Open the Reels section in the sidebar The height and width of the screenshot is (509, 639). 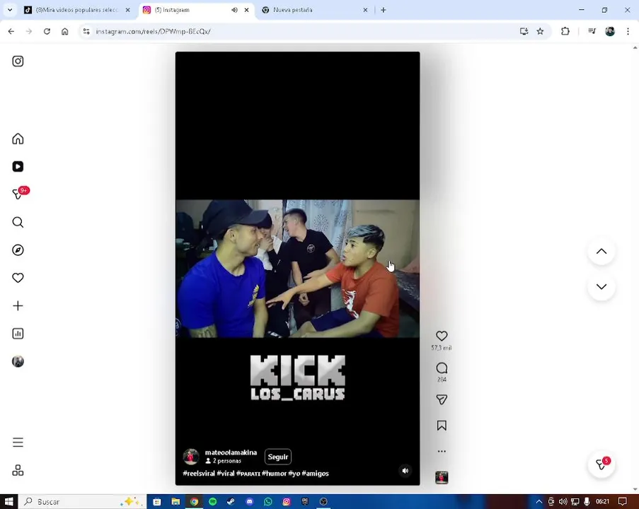(18, 167)
